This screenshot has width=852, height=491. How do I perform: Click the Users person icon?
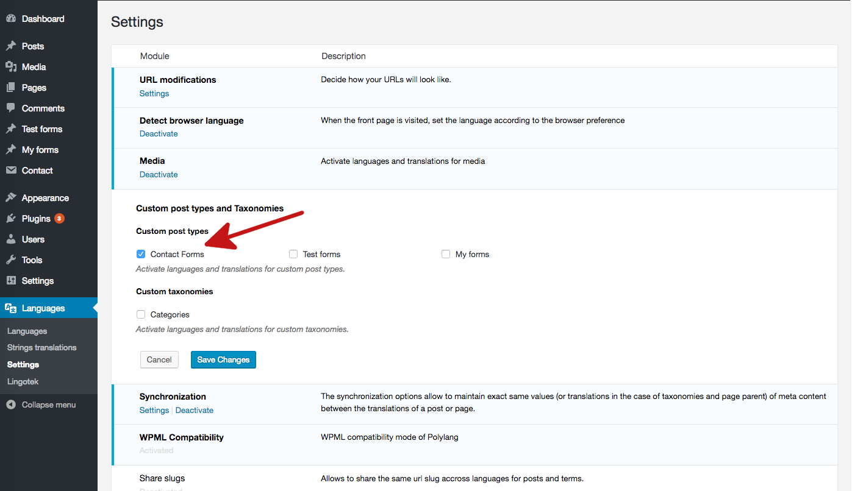click(x=11, y=239)
